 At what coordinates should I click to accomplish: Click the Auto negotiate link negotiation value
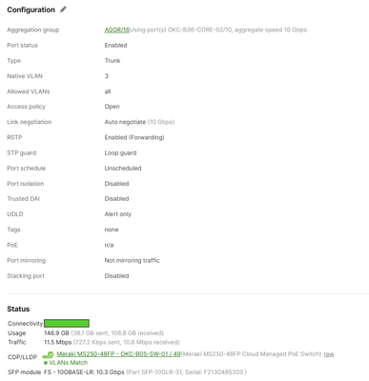[x=125, y=122]
